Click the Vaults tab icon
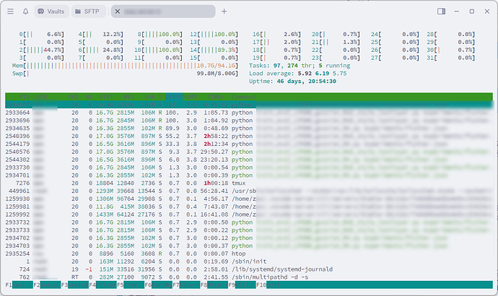Viewport: 498px width, 296px height. [41, 12]
